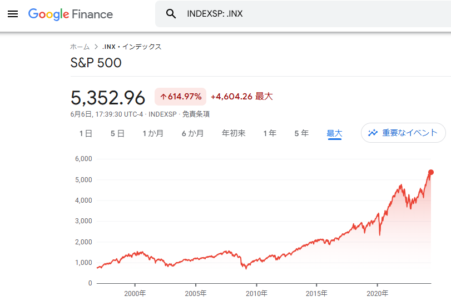Click the red endpoint dot on chart
Image resolution: width=451 pixels, height=306 pixels.
point(431,172)
